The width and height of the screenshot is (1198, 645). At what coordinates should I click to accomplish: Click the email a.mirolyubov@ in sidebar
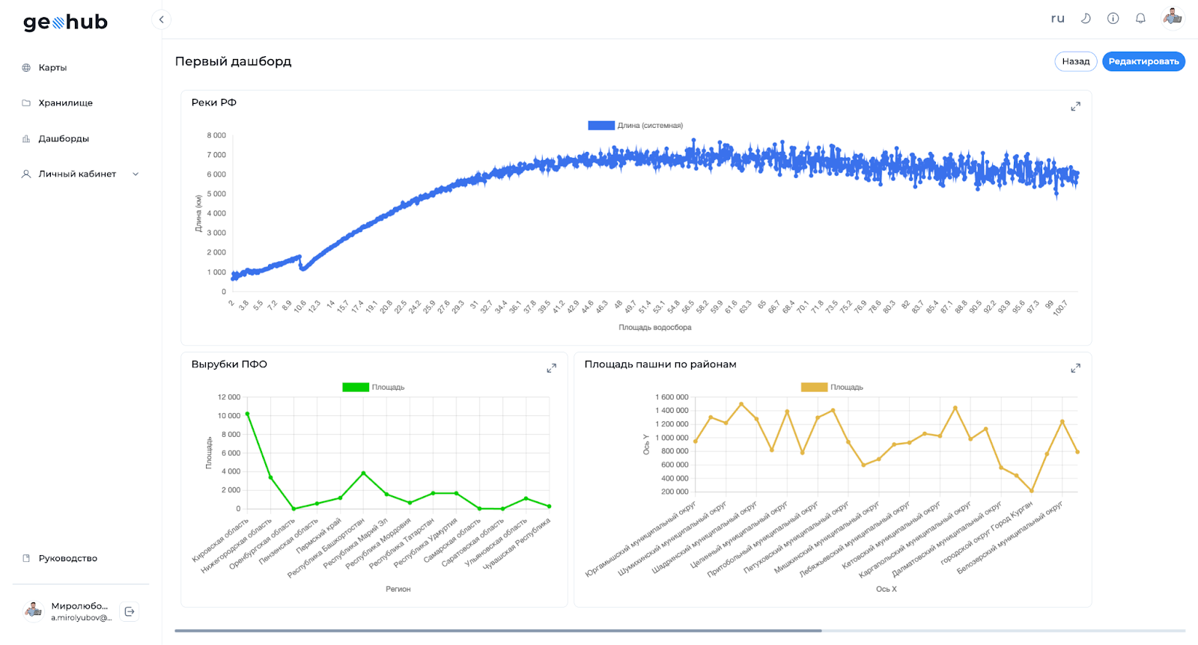(82, 618)
